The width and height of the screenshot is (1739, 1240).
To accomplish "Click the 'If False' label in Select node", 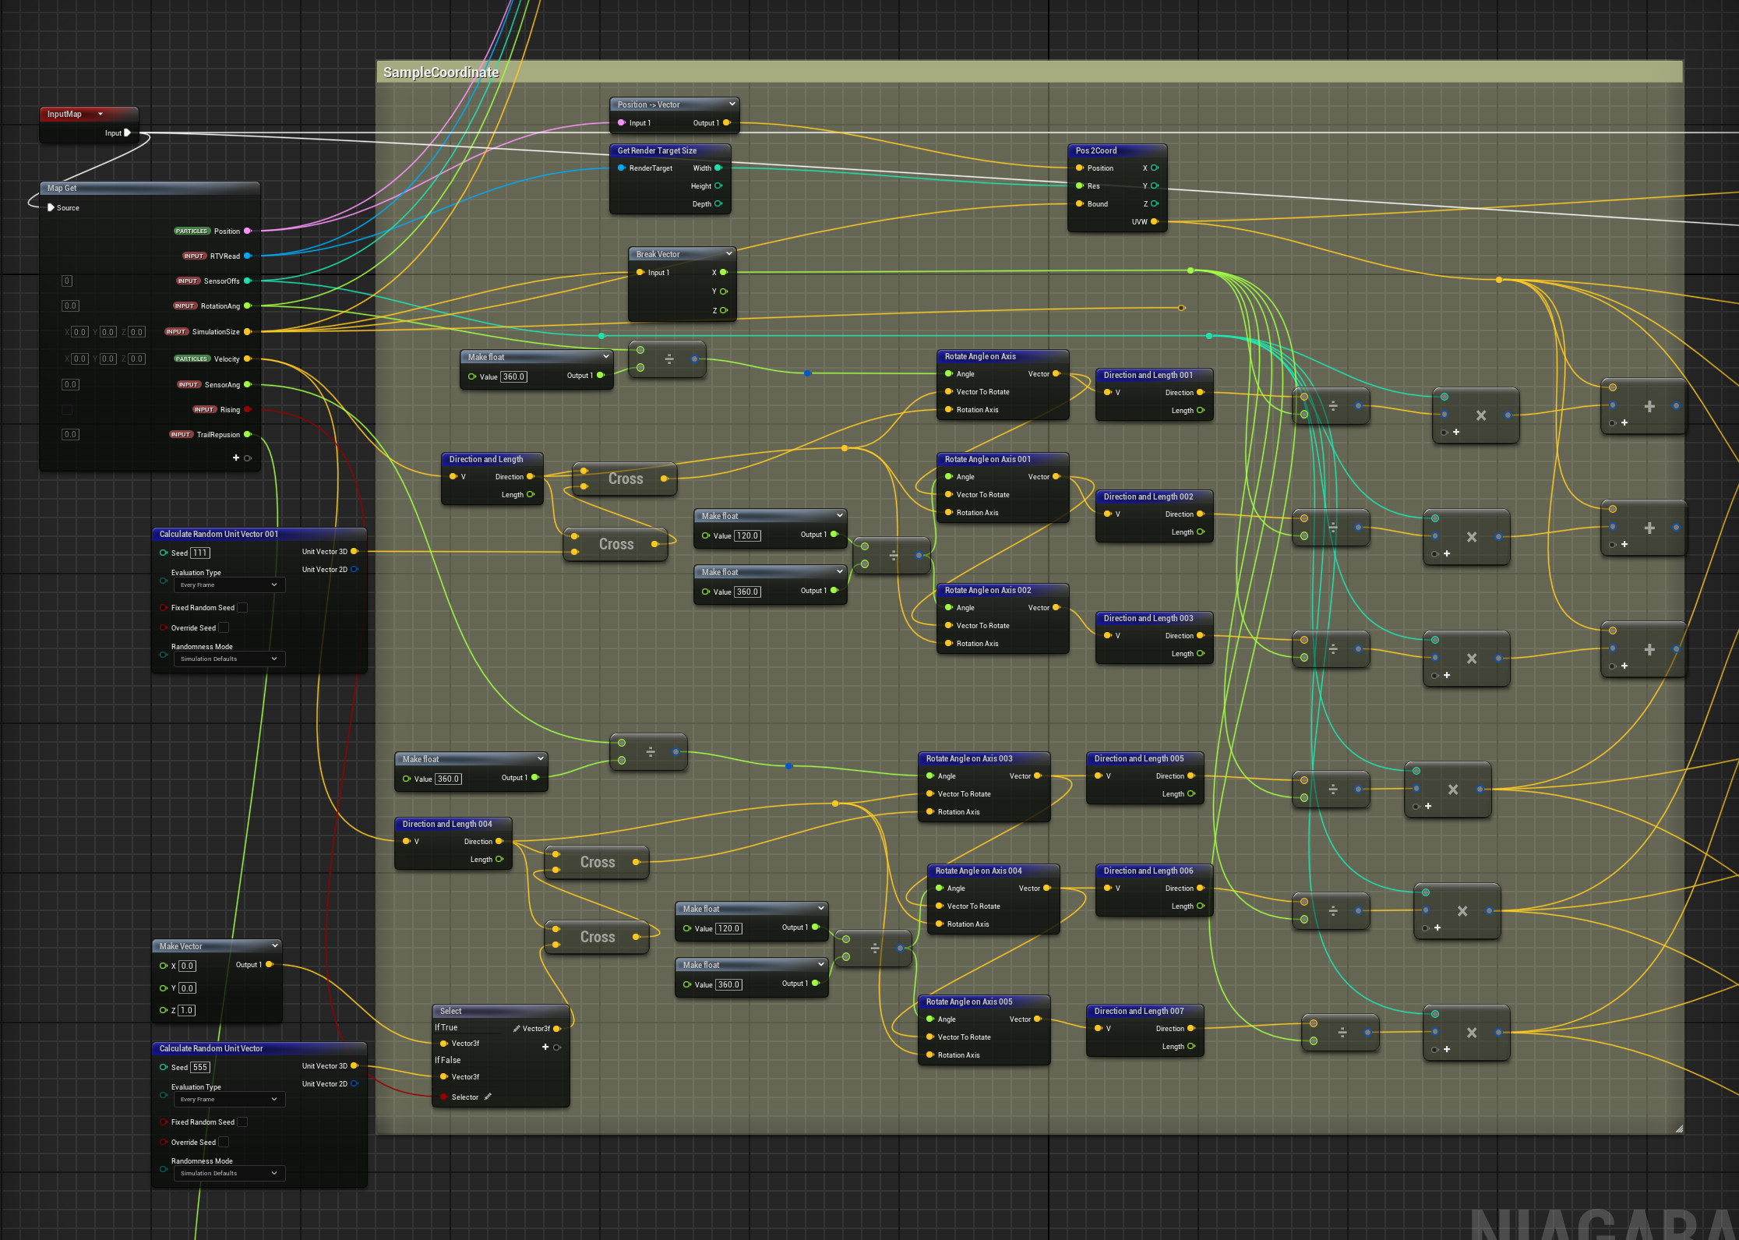I will coord(447,1061).
